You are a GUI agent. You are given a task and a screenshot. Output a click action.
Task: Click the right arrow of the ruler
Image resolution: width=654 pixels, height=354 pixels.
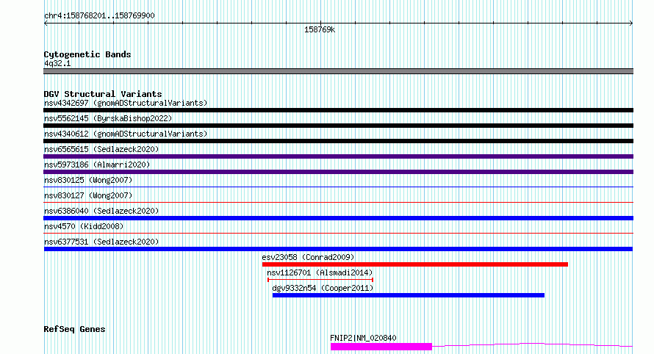[x=630, y=24]
